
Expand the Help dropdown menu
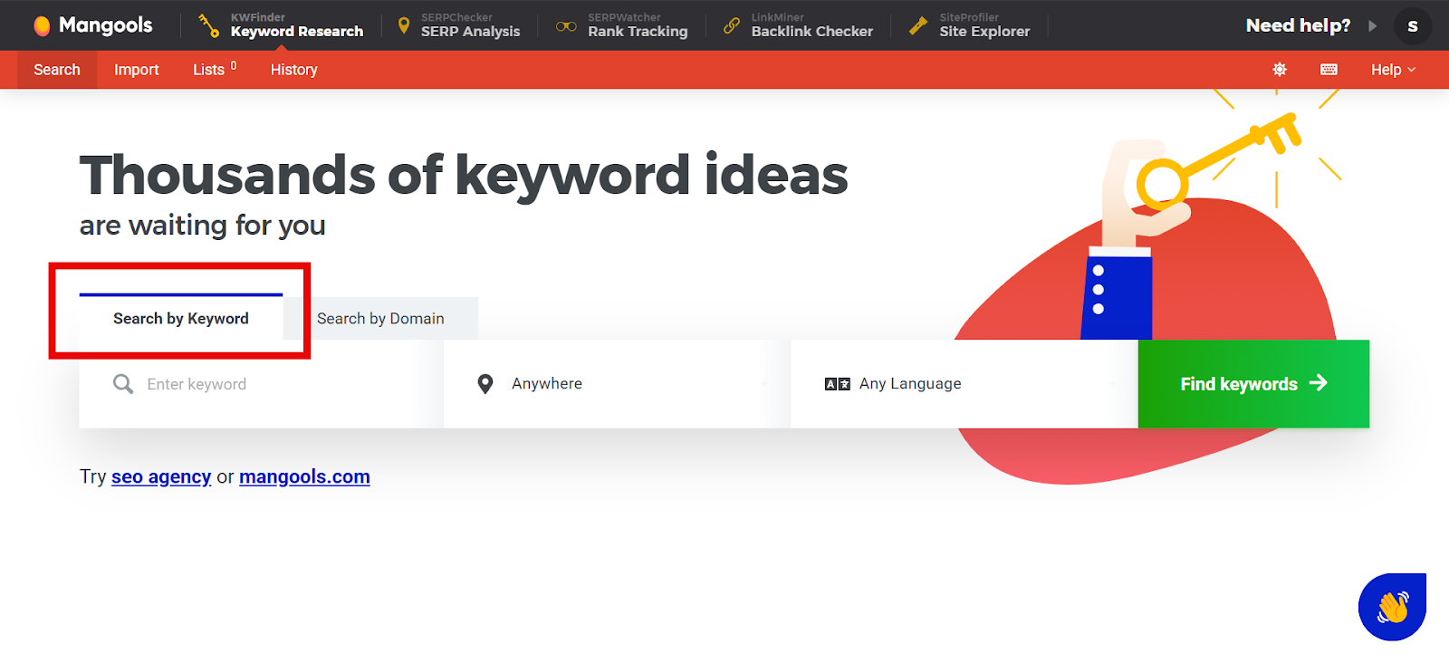pos(1393,70)
